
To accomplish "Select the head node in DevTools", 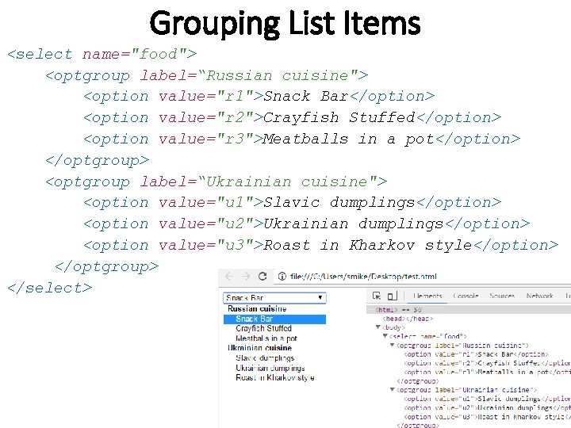I will (408, 319).
